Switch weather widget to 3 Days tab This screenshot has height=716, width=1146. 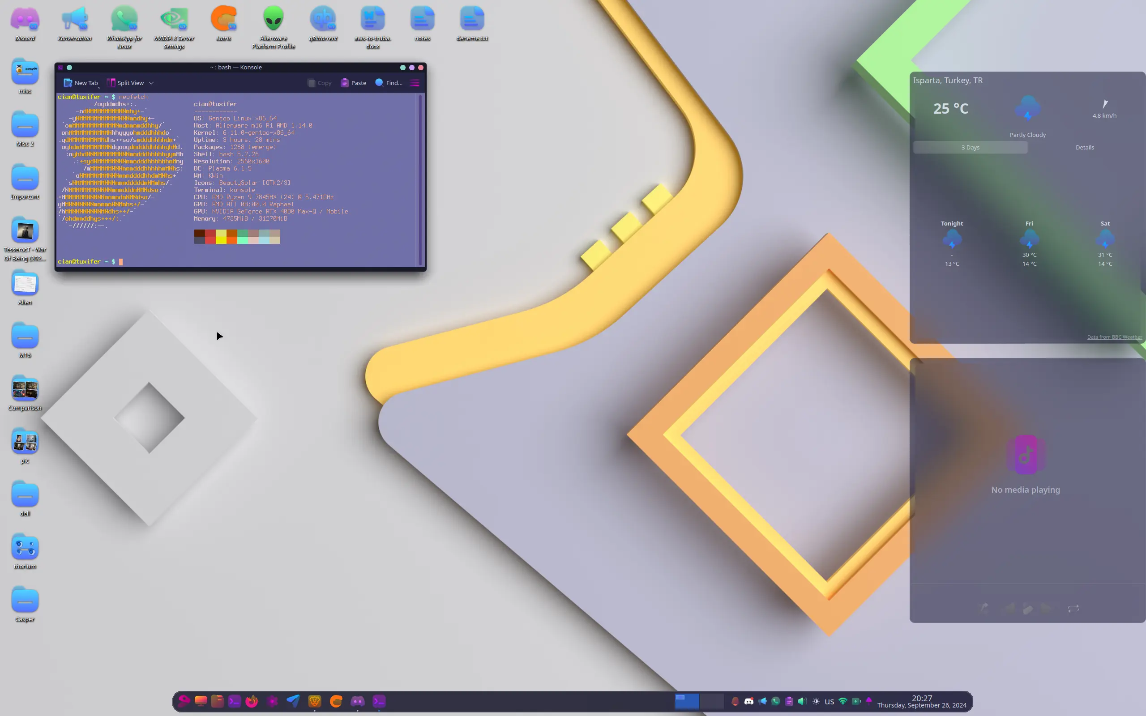pyautogui.click(x=971, y=147)
